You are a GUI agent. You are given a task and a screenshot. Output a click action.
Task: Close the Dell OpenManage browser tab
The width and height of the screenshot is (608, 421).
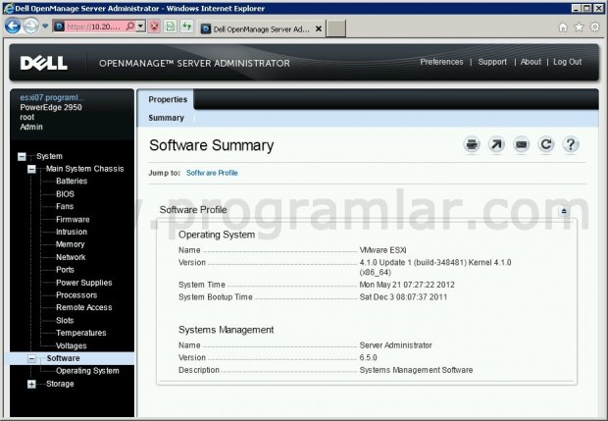point(319,28)
